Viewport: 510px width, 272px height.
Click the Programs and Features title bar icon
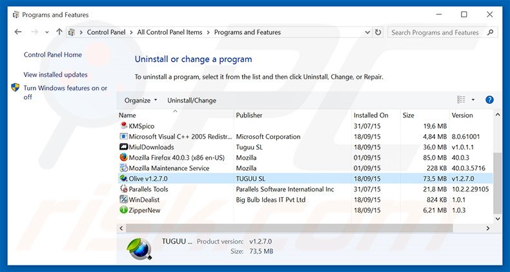(x=15, y=15)
